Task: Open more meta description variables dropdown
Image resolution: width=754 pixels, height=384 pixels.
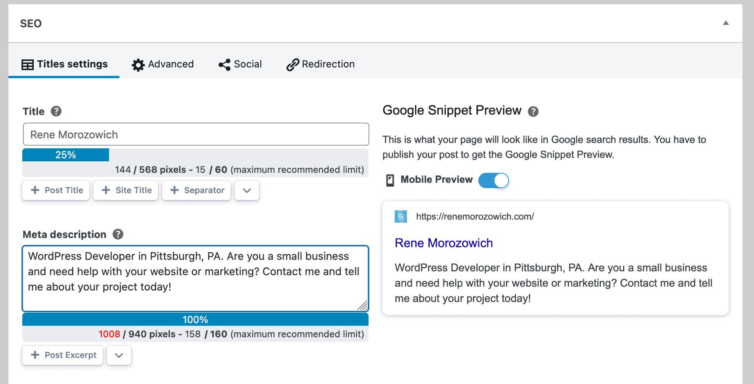Action: point(119,355)
